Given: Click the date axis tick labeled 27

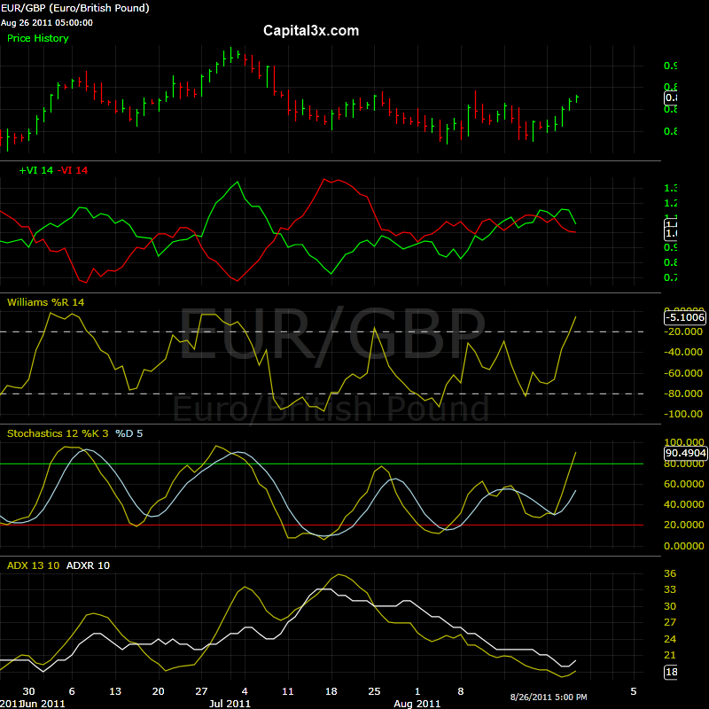Looking at the screenshot, I should 201,691.
